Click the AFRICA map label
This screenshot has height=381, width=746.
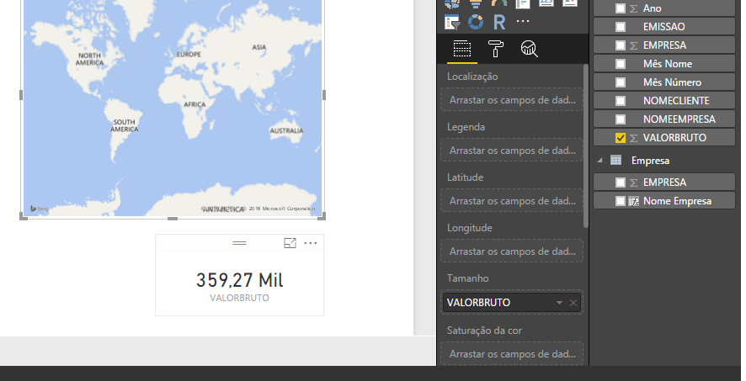point(194,104)
